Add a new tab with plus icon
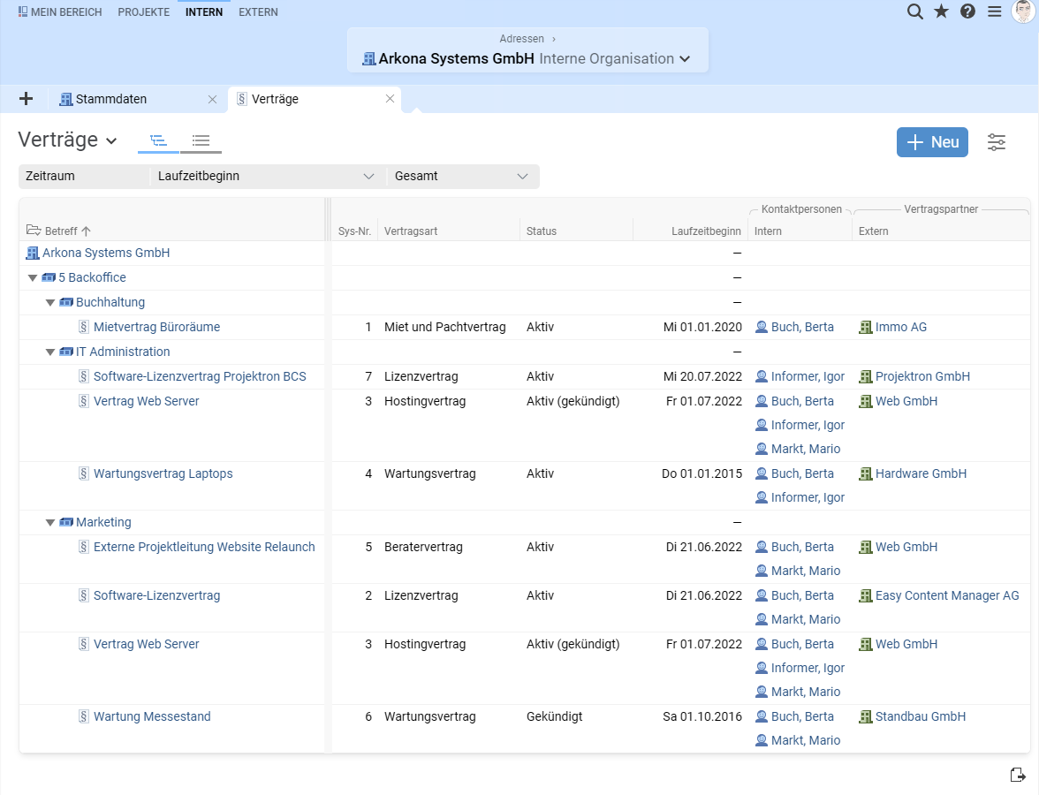The image size is (1039, 795). 26,99
